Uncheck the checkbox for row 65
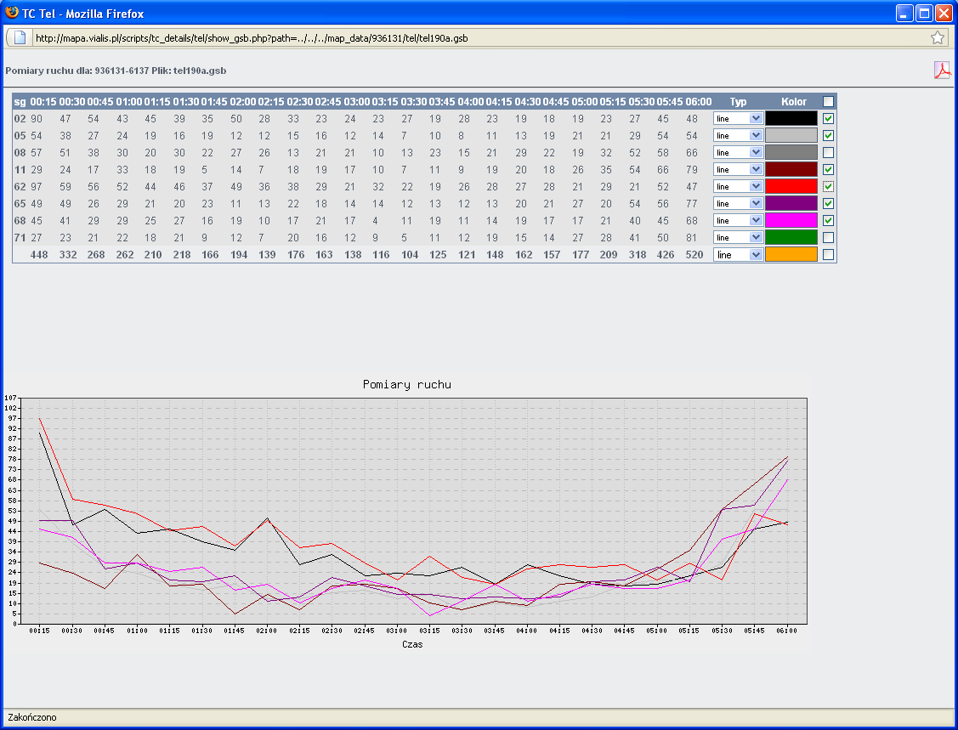This screenshot has width=958, height=730. click(x=828, y=203)
